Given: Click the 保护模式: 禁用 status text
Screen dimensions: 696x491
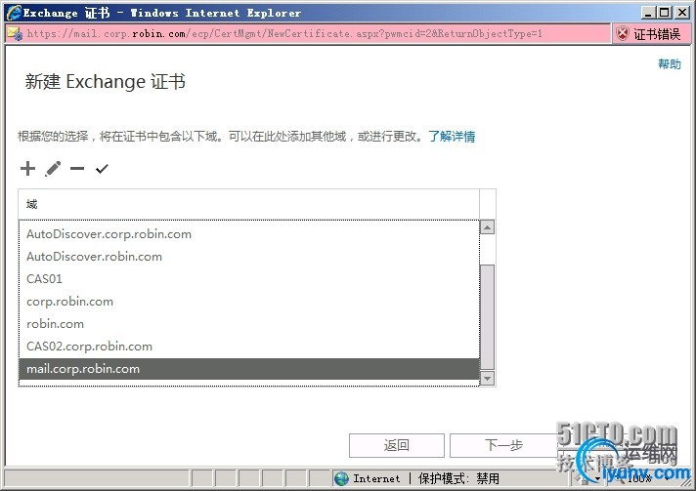Looking at the screenshot, I should (x=458, y=478).
